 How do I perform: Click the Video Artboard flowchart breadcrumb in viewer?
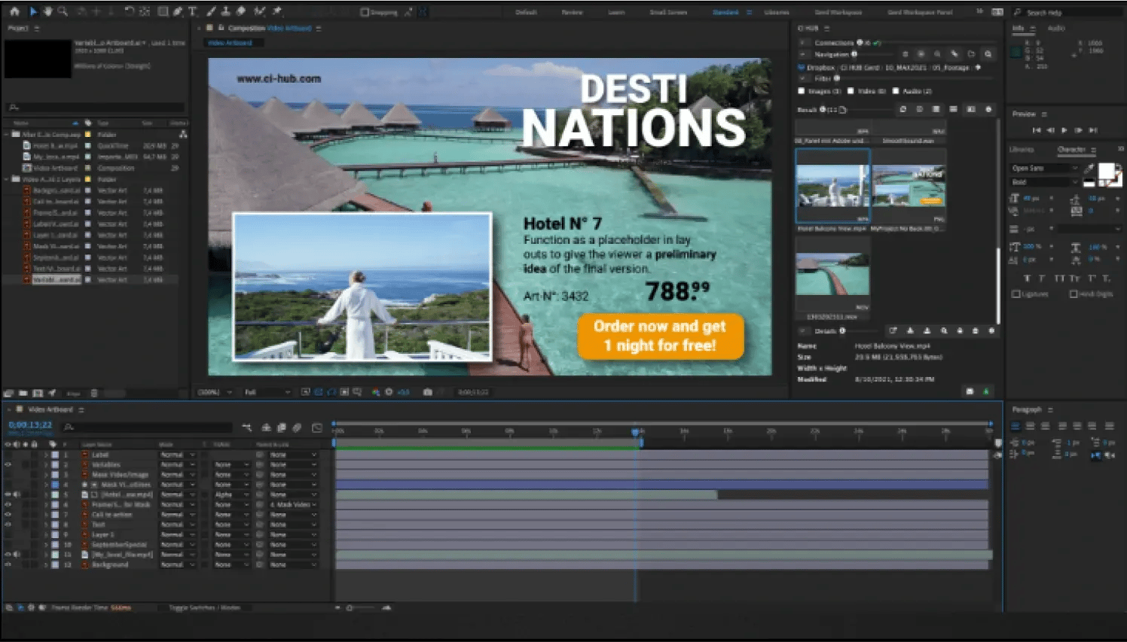click(x=231, y=43)
